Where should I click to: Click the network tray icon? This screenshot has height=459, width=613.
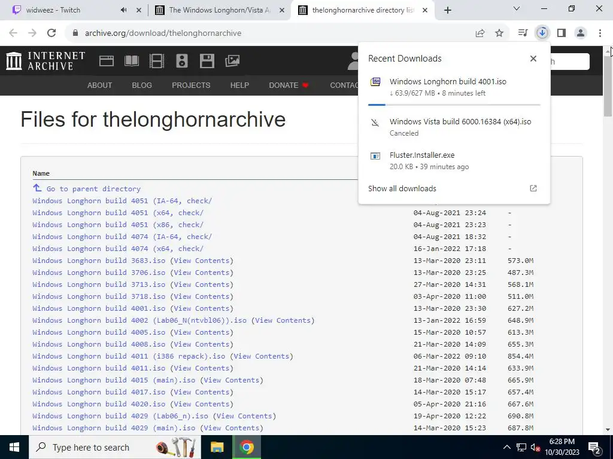click(521, 447)
